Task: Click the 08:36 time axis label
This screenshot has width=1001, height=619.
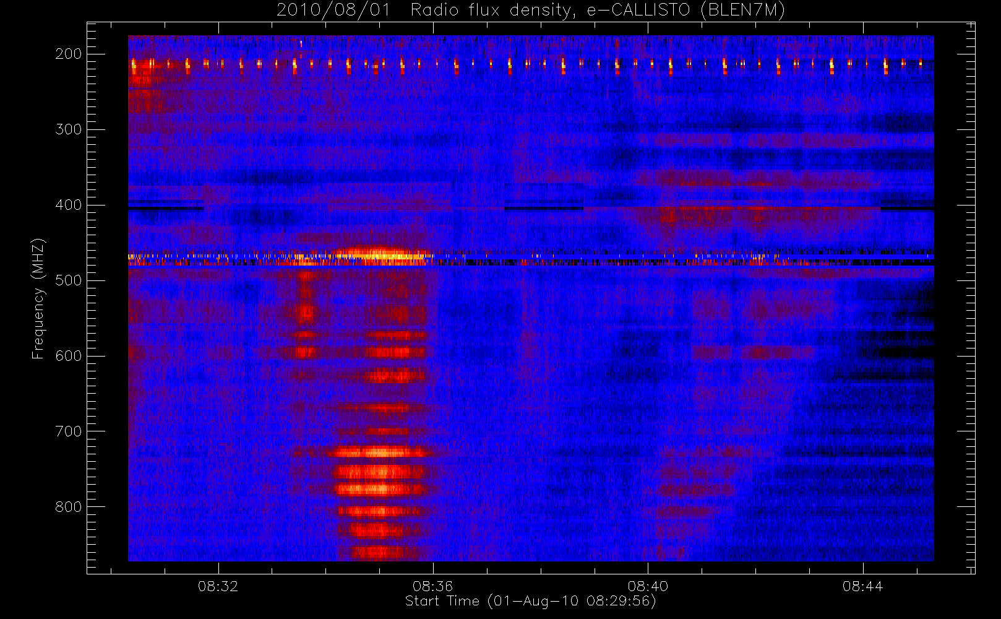Action: tap(432, 586)
